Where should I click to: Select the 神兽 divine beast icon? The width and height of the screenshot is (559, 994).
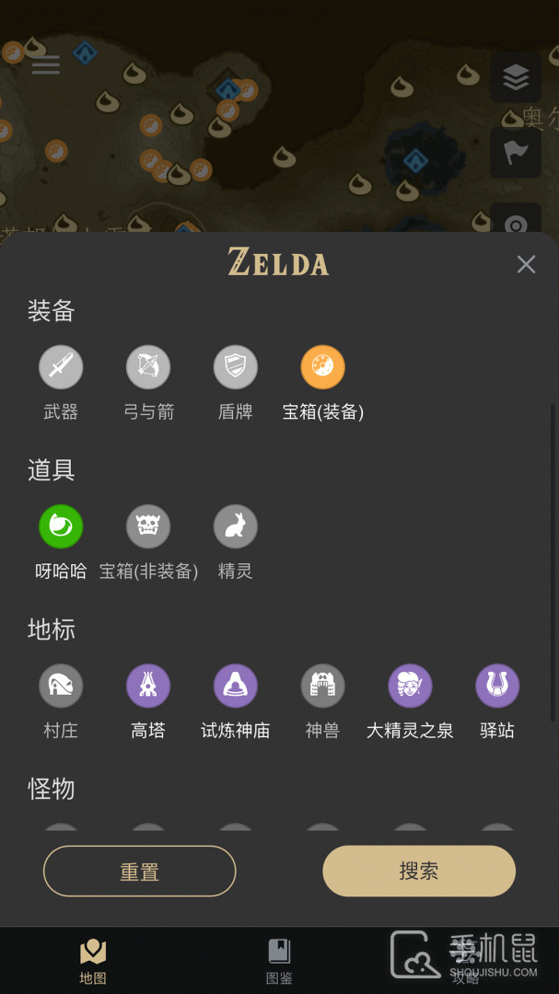tap(322, 687)
